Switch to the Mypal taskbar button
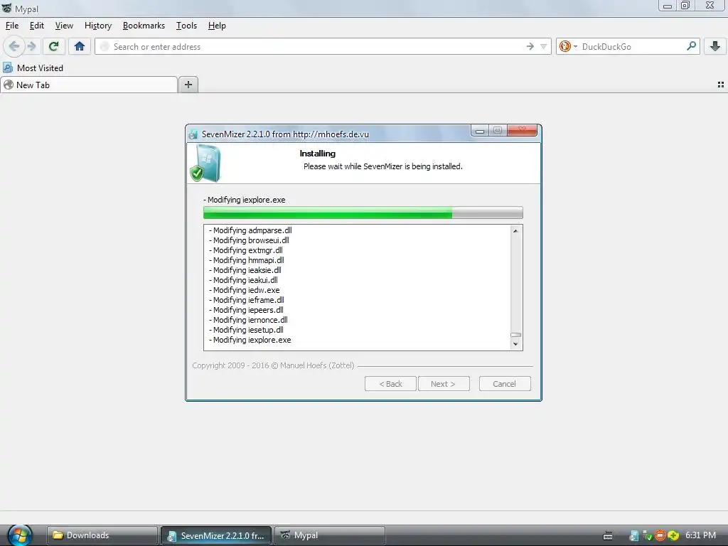This screenshot has height=546, width=728. click(x=330, y=535)
